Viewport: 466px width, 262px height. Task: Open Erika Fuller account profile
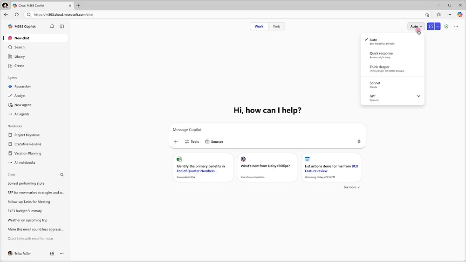pyautogui.click(x=19, y=254)
